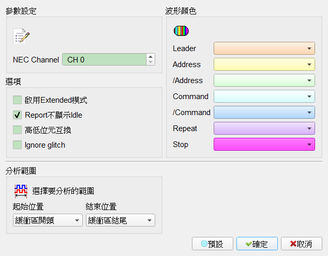Click the 參數設定 section title
The width and height of the screenshot is (328, 256).
point(21,11)
